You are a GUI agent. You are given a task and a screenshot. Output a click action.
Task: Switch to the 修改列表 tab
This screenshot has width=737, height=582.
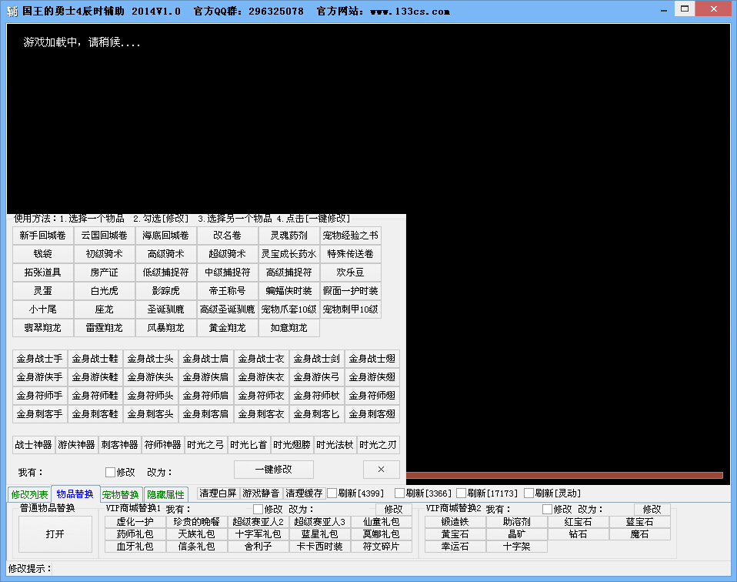click(x=29, y=494)
